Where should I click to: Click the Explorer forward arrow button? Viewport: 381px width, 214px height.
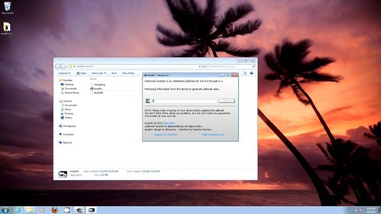[x=63, y=66]
